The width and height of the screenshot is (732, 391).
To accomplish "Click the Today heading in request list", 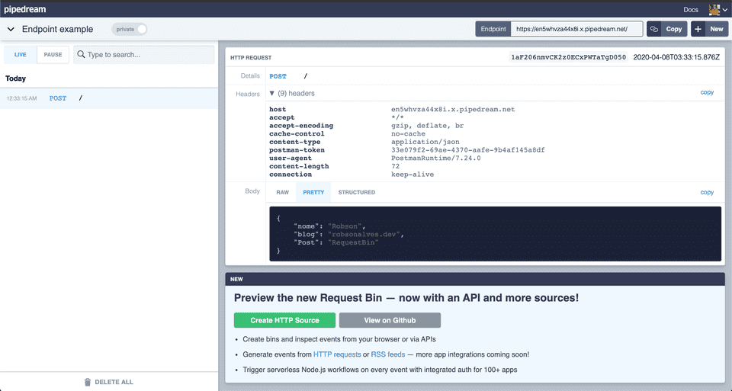I will [15, 79].
